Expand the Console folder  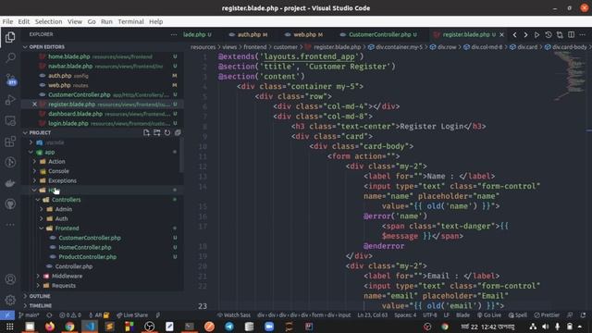[x=34, y=171]
